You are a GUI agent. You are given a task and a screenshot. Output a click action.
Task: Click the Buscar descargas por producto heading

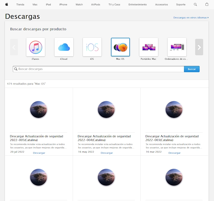[38, 29]
